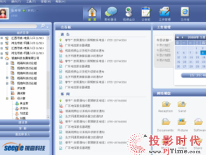This screenshot has height=155, width=206.
Task: Expand the first organization tree entry
Action: pyautogui.click(x=2, y=38)
